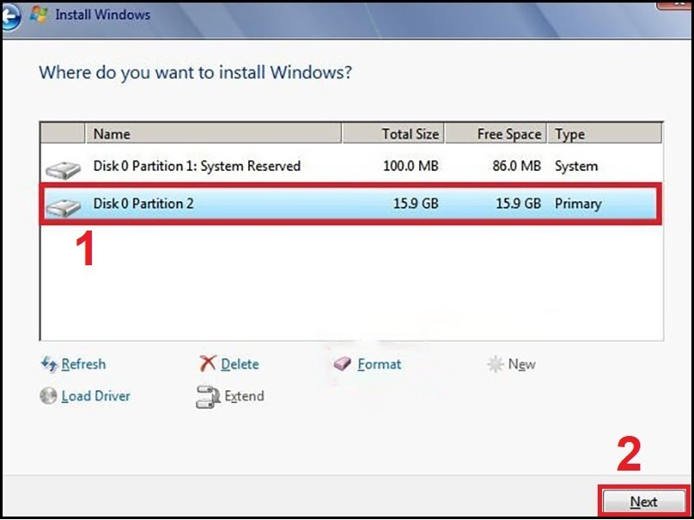Click the blue arrows Refresh icon
694x520 pixels.
point(49,365)
